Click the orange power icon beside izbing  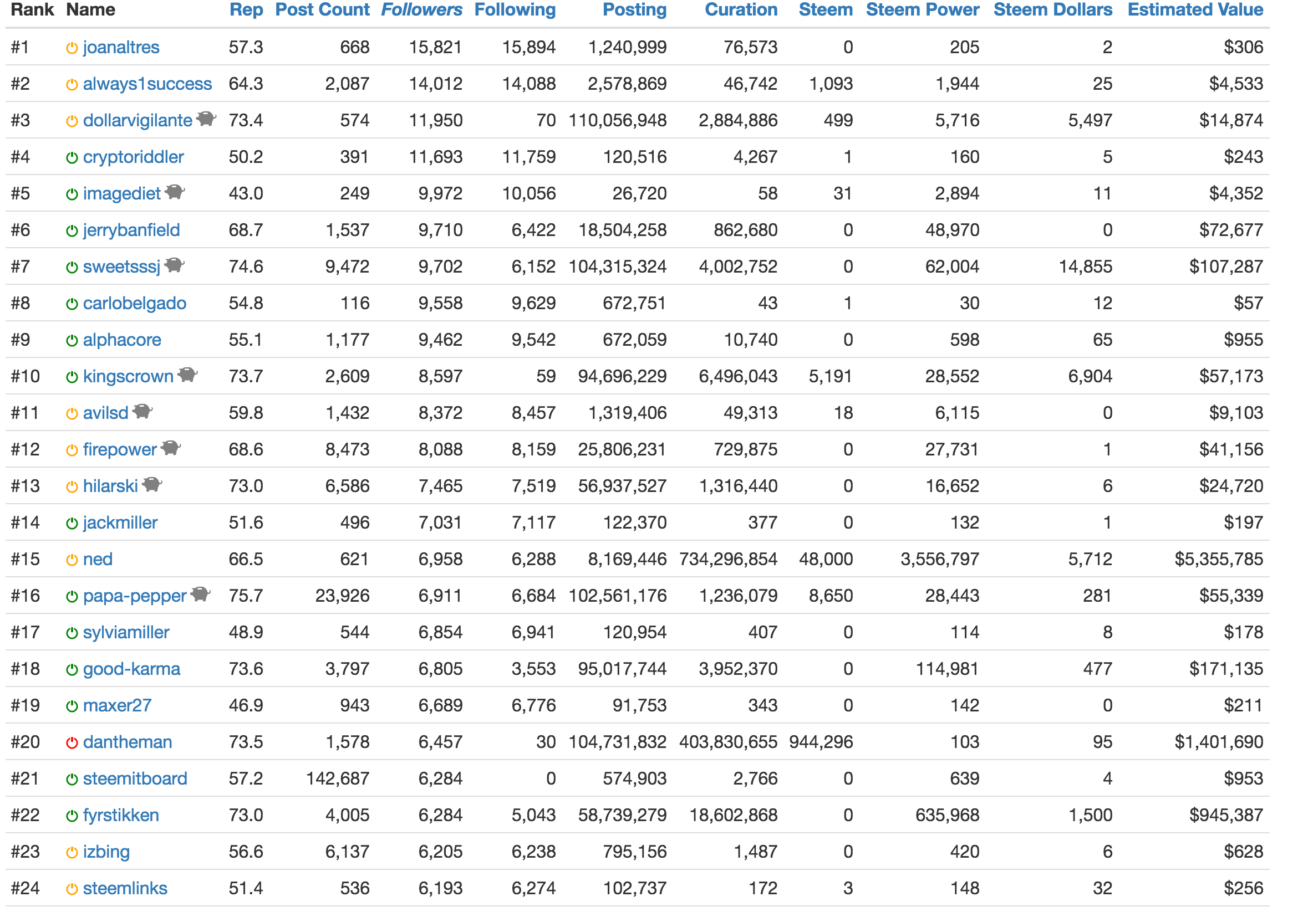click(x=72, y=853)
